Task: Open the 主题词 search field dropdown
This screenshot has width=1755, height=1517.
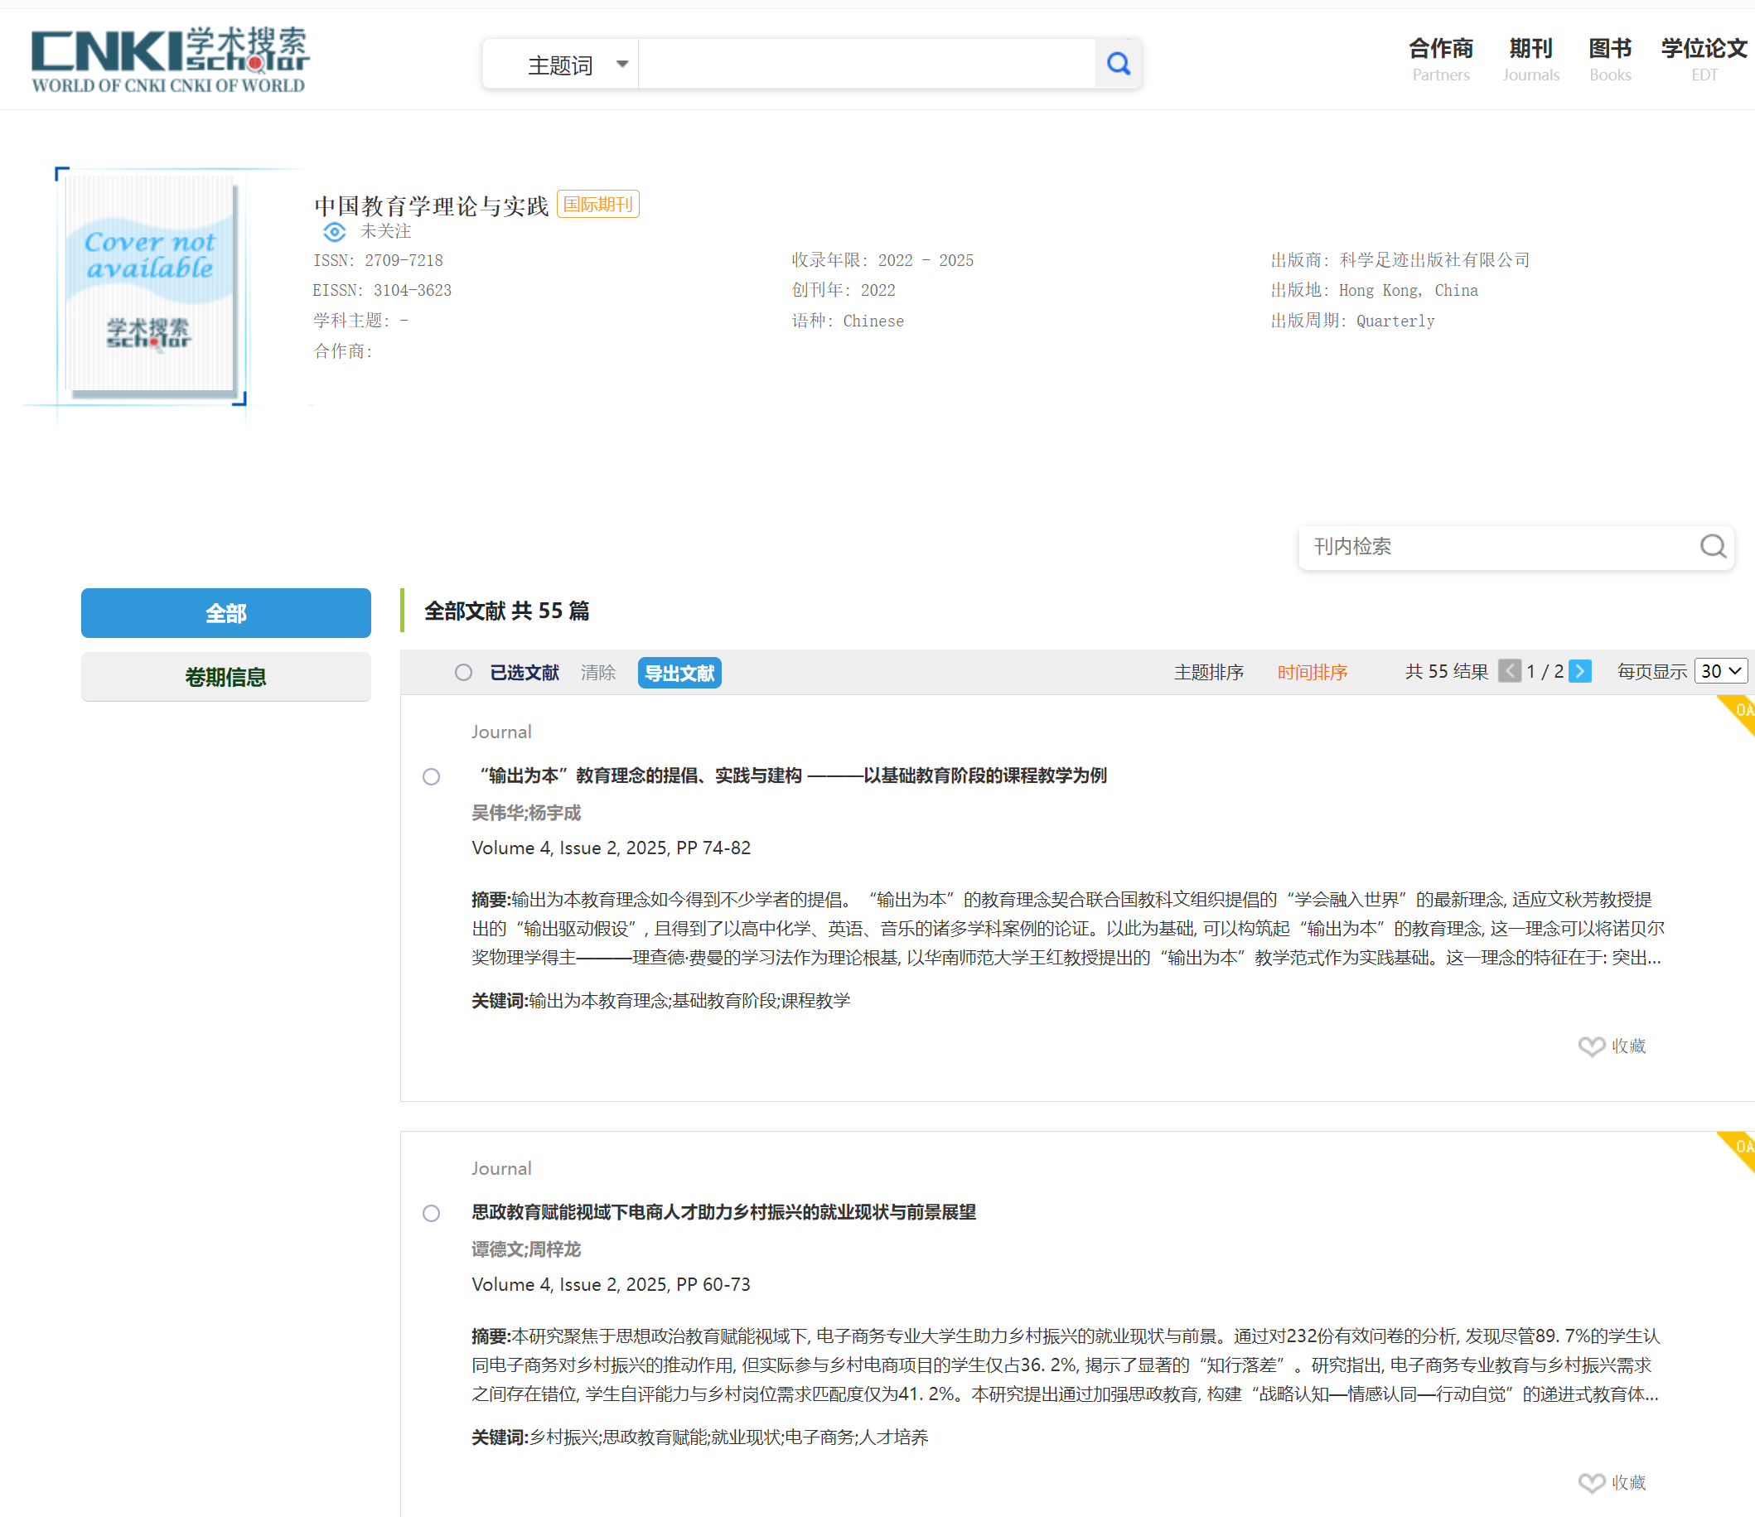Action: point(576,65)
